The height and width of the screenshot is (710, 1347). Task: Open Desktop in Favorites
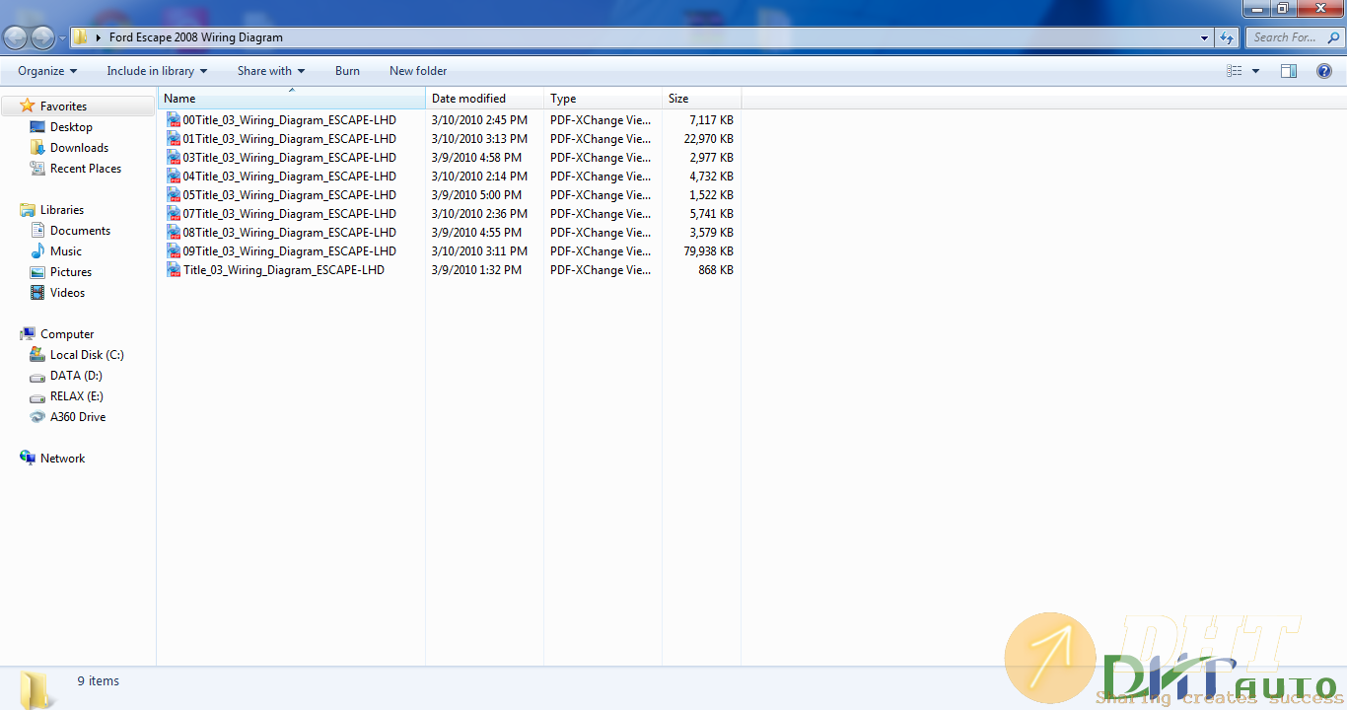click(71, 127)
